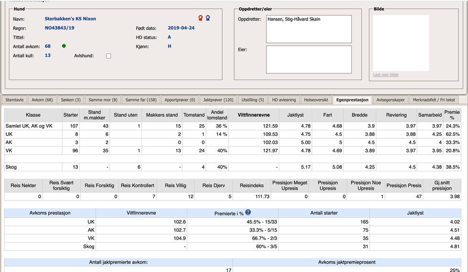Select the Helseoversikt tab

316,100
